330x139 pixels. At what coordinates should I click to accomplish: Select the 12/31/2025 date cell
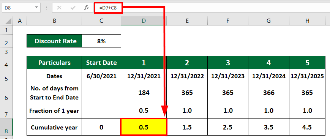308,76
